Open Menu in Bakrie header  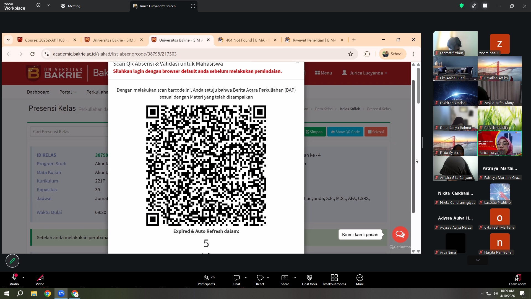[323, 73]
